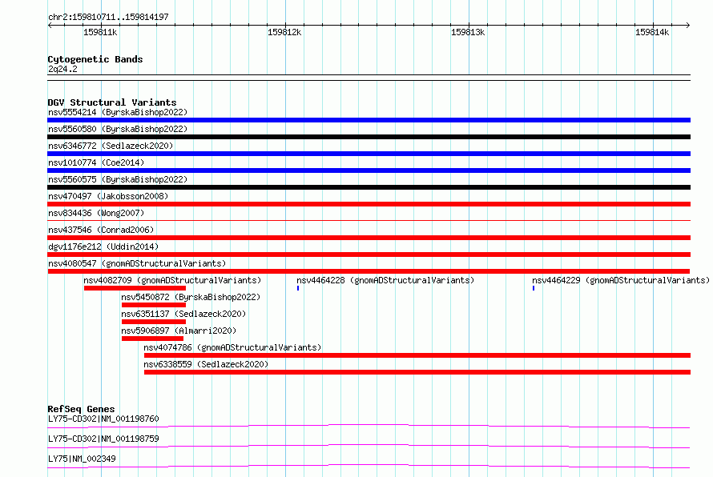Select the magenta line of LY75-CD302|NM_001198760
The height and width of the screenshot is (477, 713).
point(369,426)
